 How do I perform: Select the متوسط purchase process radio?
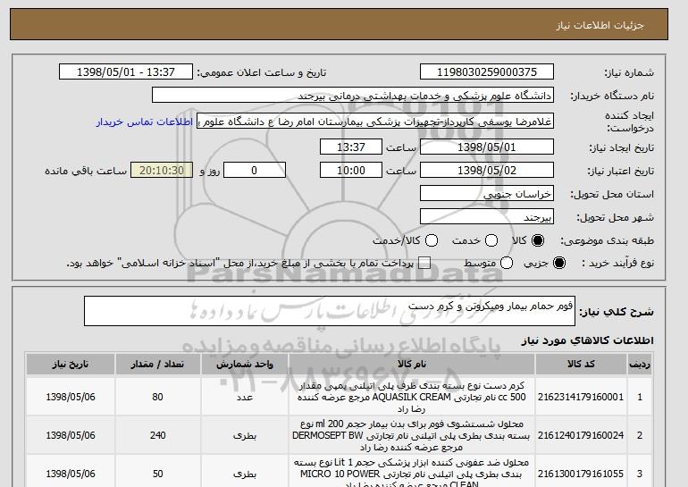click(x=507, y=263)
